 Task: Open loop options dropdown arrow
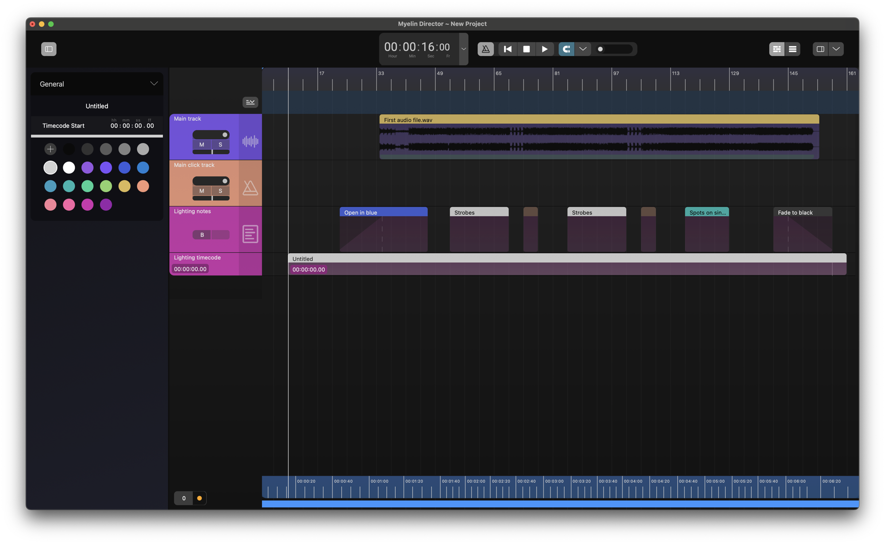tap(583, 49)
